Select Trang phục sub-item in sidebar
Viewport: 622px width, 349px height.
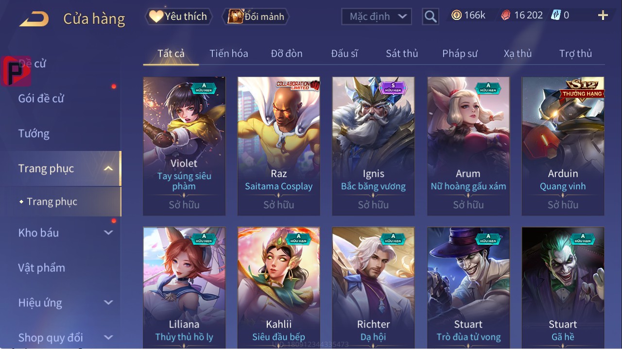tap(52, 201)
